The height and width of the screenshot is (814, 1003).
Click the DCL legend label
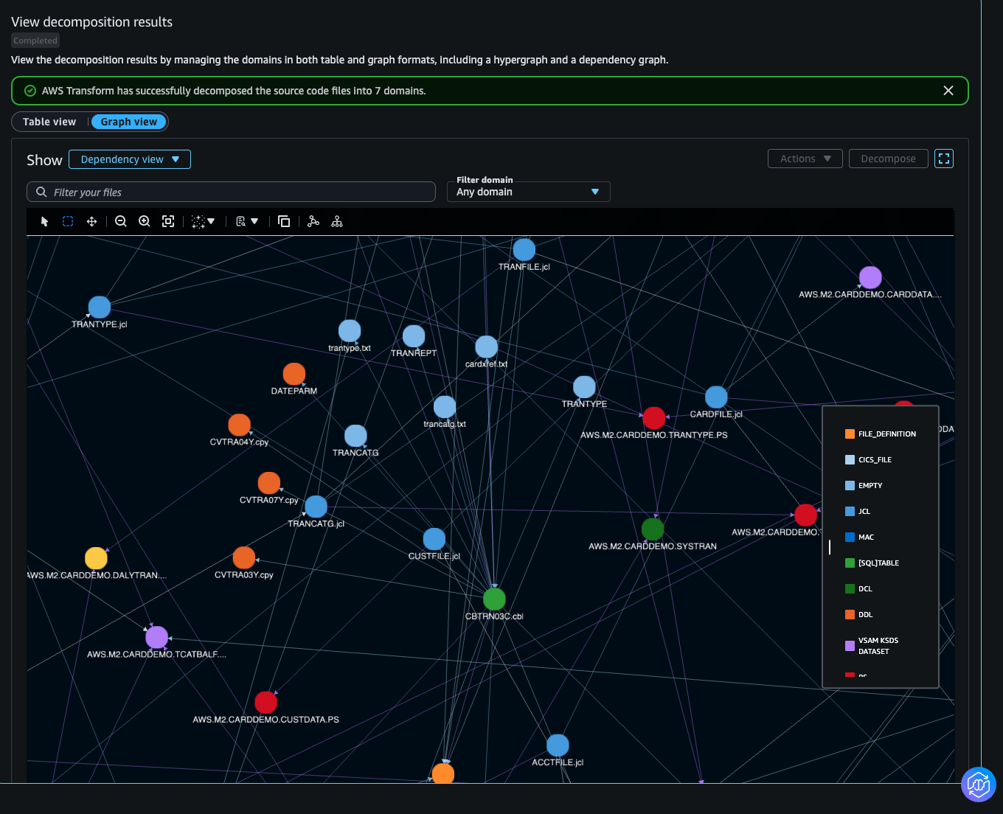(x=865, y=589)
